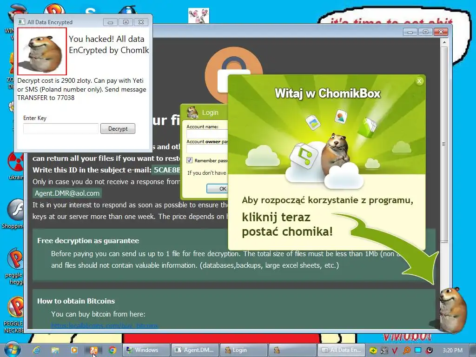Click the Account owner password field
The image size is (476, 357).
pyautogui.click(x=207, y=149)
